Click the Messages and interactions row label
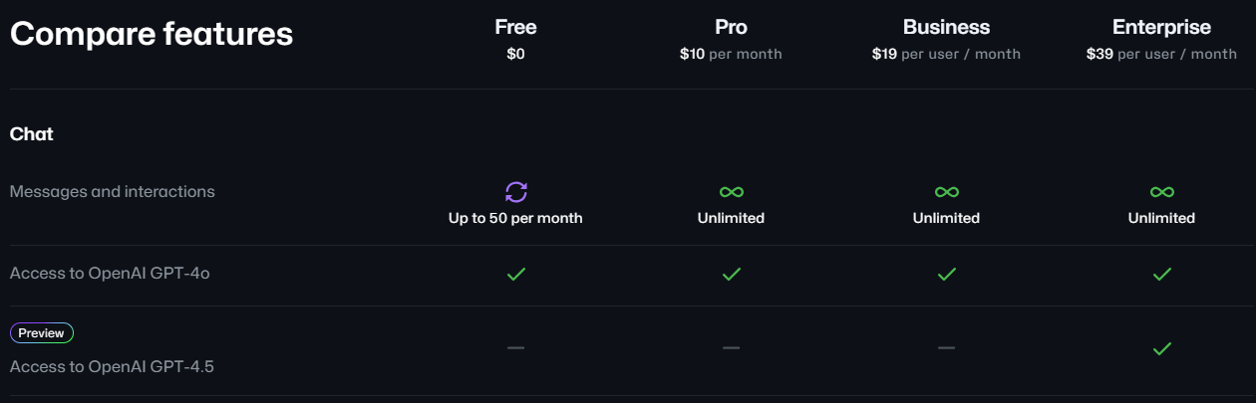Image resolution: width=1256 pixels, height=403 pixels. pyautogui.click(x=113, y=191)
